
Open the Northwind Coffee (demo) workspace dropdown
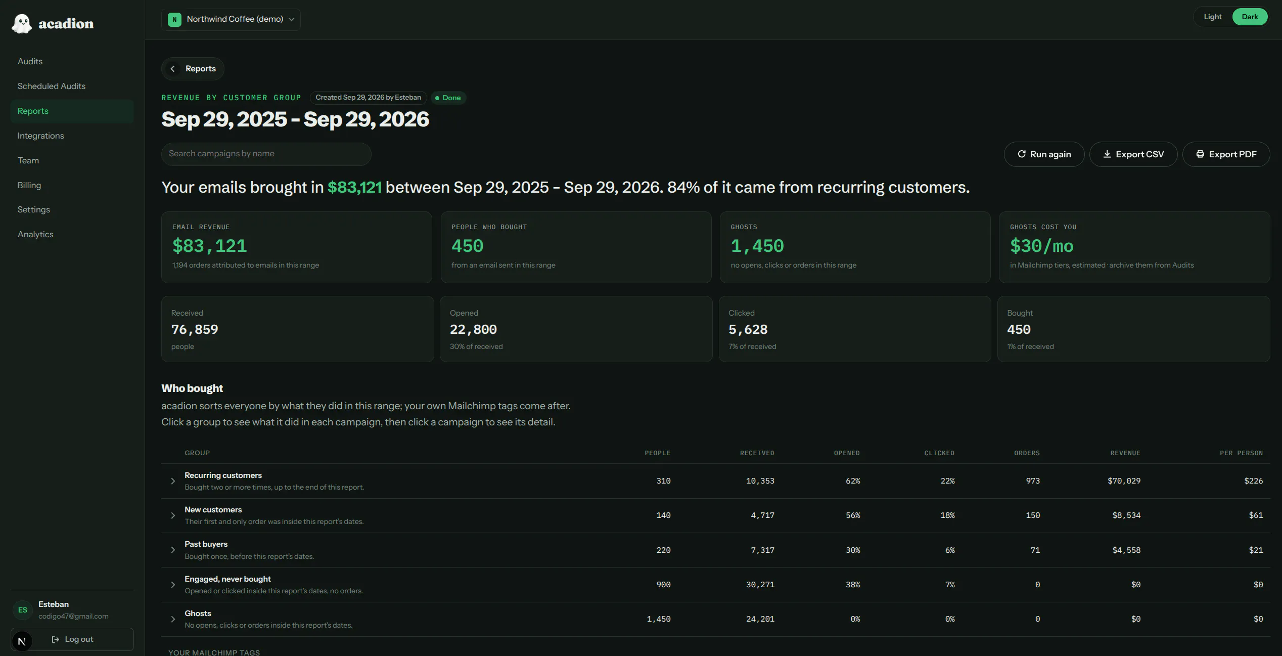pyautogui.click(x=231, y=19)
